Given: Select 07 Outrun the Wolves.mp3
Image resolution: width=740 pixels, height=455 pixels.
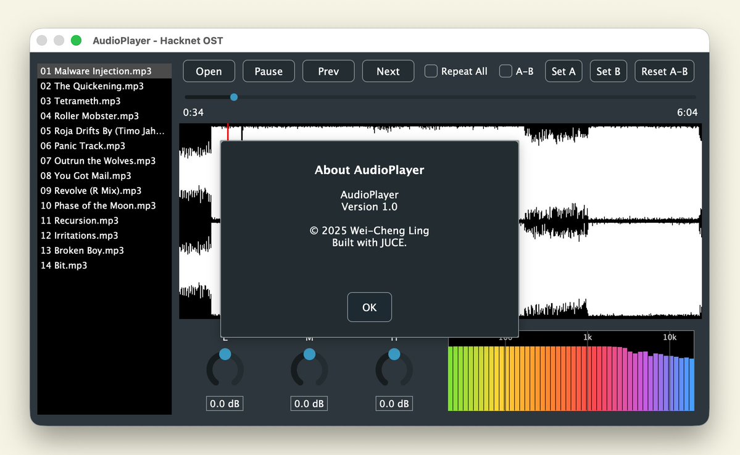Looking at the screenshot, I should point(104,161).
